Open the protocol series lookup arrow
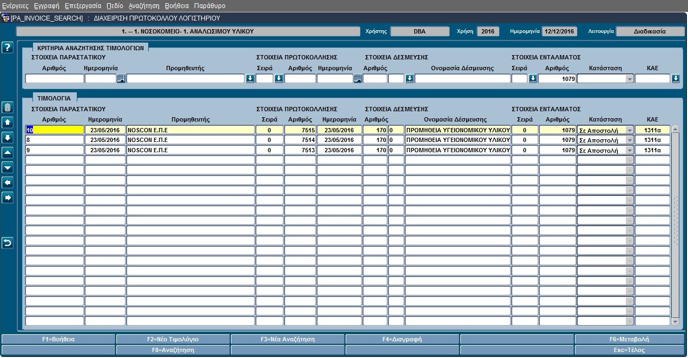 279,79
